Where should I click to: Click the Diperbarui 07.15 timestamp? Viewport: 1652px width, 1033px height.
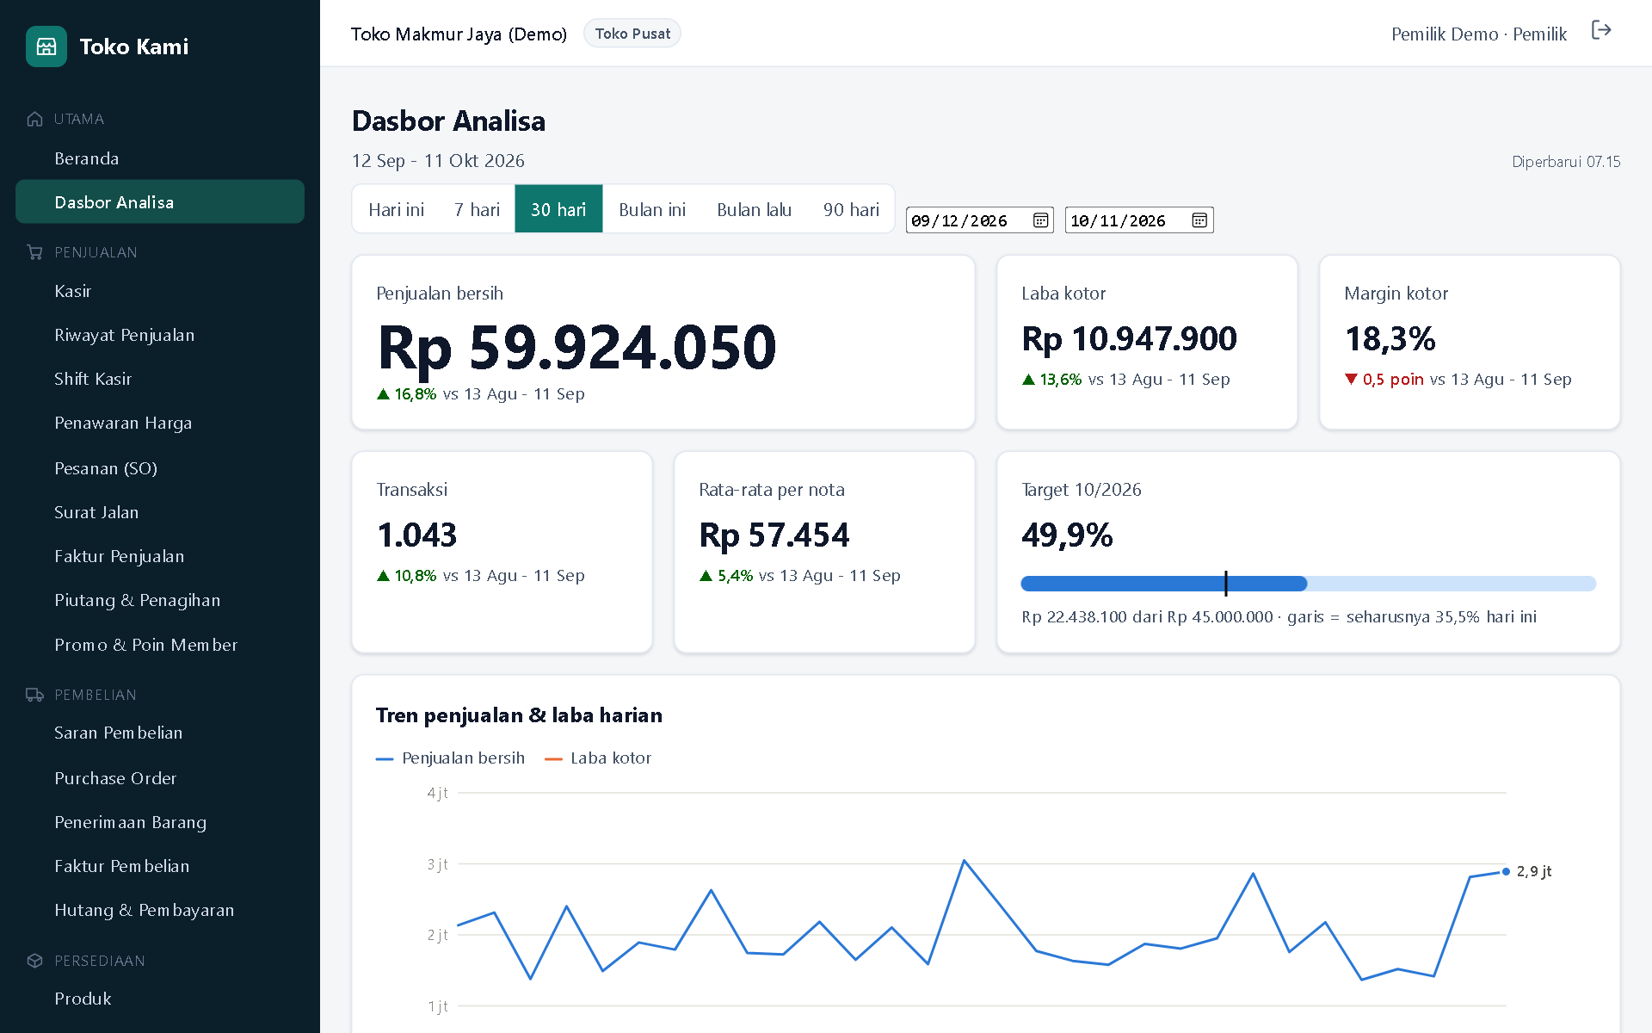1566,162
